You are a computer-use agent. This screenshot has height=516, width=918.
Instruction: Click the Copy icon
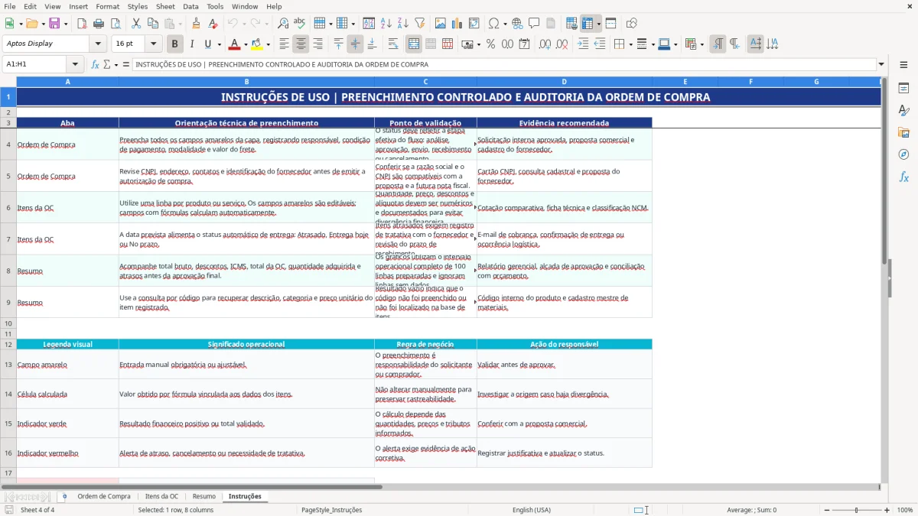[153, 24]
